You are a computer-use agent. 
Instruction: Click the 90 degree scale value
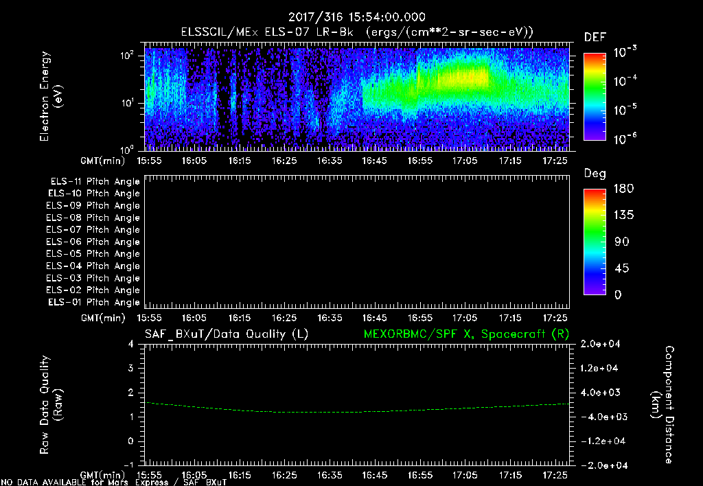622,242
